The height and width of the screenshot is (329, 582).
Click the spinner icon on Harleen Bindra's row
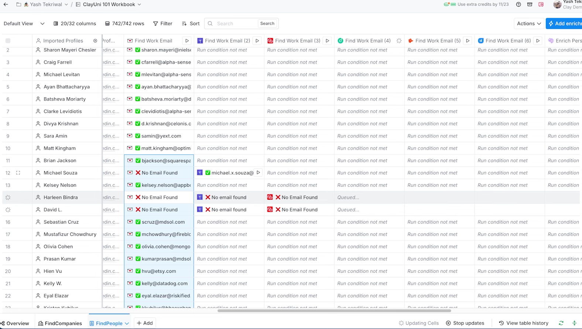click(x=8, y=197)
